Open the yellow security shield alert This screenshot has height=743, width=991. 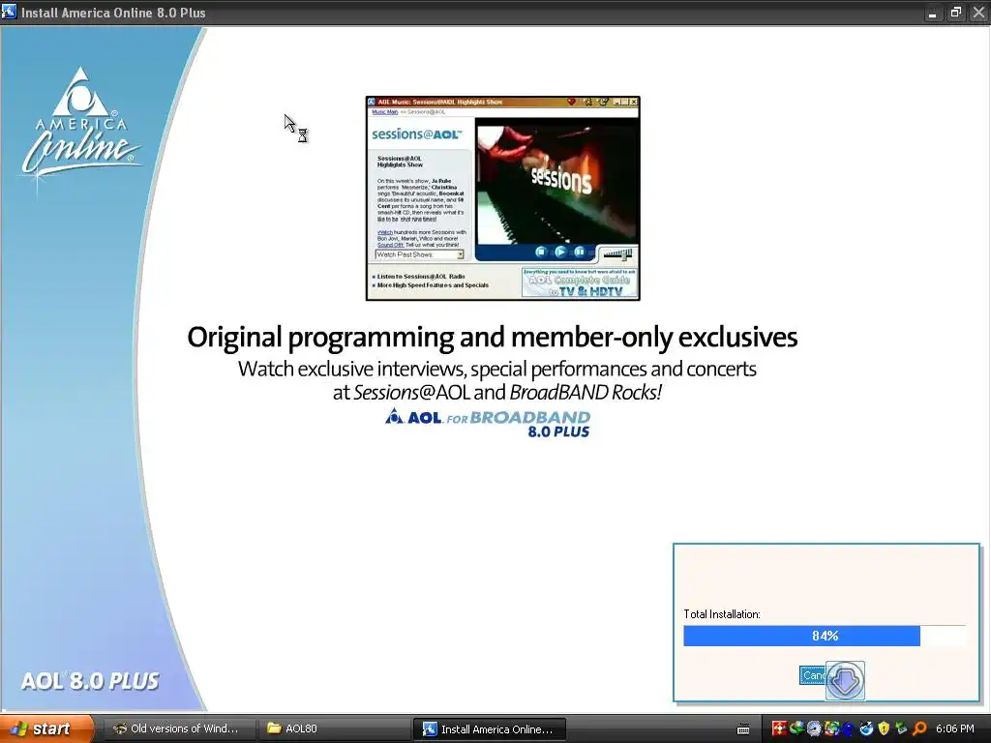pyautogui.click(x=884, y=728)
